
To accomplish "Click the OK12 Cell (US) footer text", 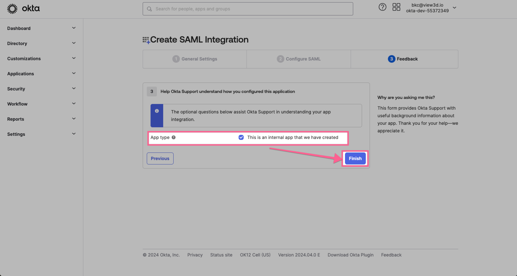I will pos(255,255).
